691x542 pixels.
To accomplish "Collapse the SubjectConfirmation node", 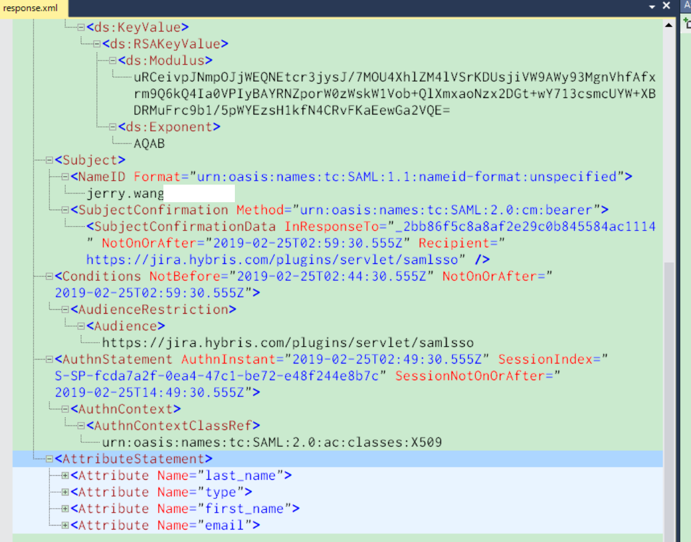I will (x=66, y=210).
